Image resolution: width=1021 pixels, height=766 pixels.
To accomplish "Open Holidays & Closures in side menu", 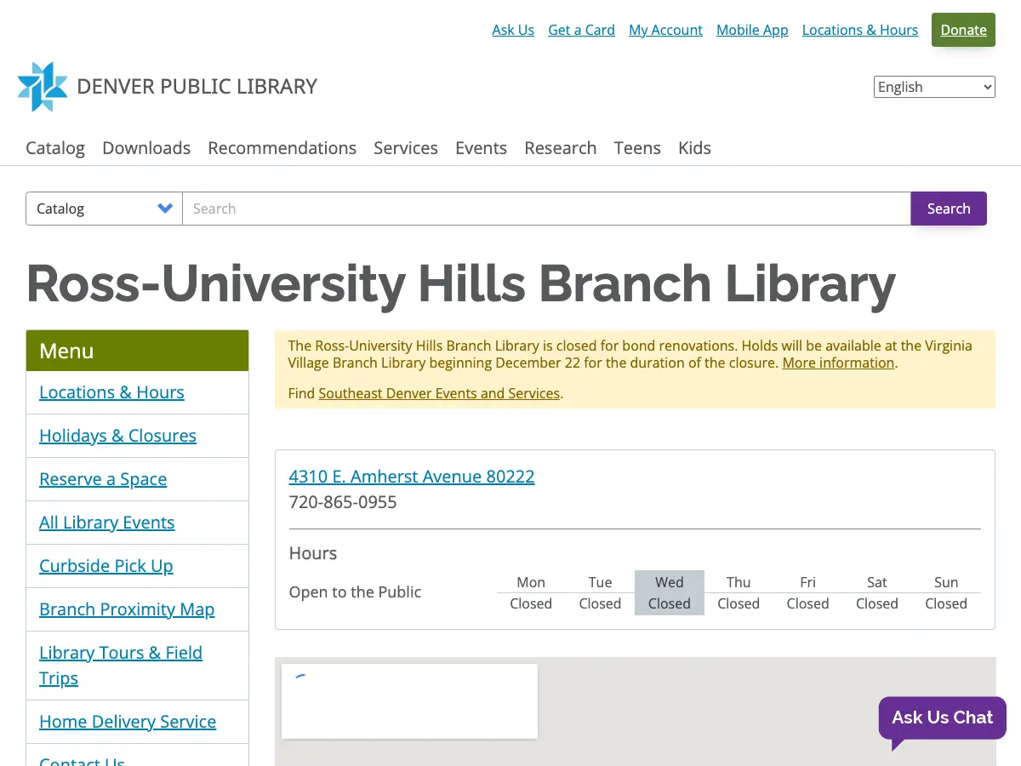I will [117, 436].
